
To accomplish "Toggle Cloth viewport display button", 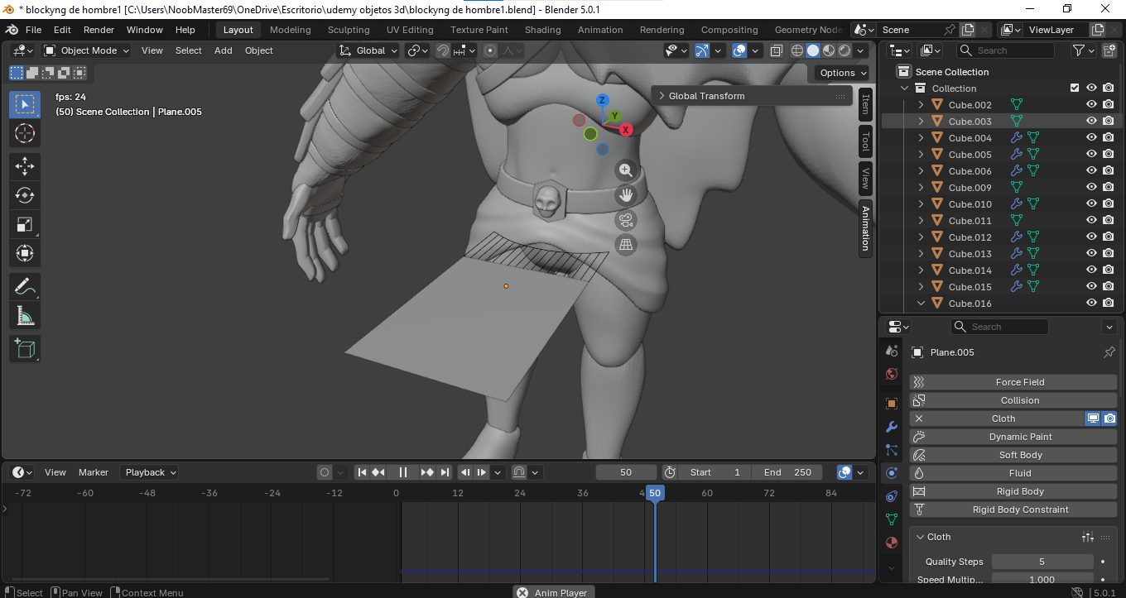I will [1093, 419].
